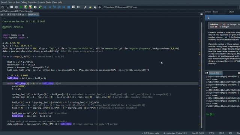The image size is (240, 135).
Task: Open the editor pane hamburger options menu
Action: pos(201,14)
